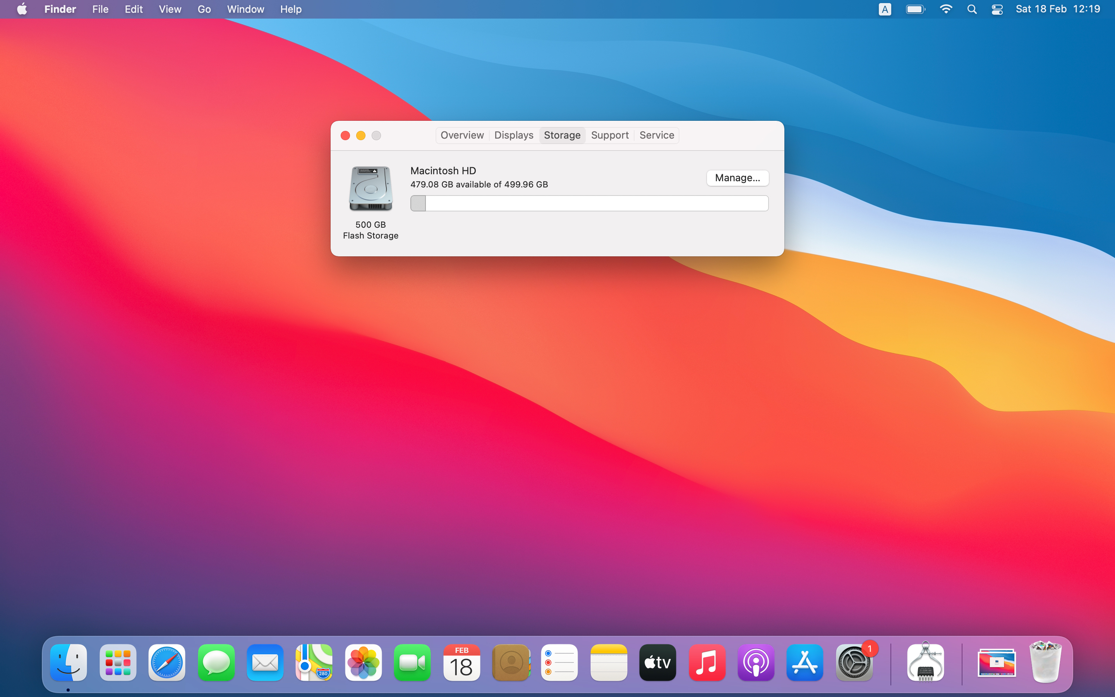Open the input source menu
Image resolution: width=1115 pixels, height=697 pixels.
click(885, 9)
